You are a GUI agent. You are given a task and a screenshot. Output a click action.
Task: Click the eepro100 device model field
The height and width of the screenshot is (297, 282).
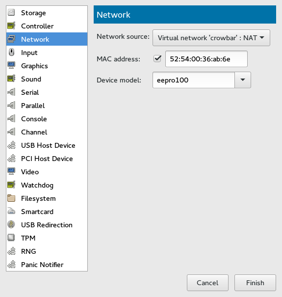tap(194, 80)
